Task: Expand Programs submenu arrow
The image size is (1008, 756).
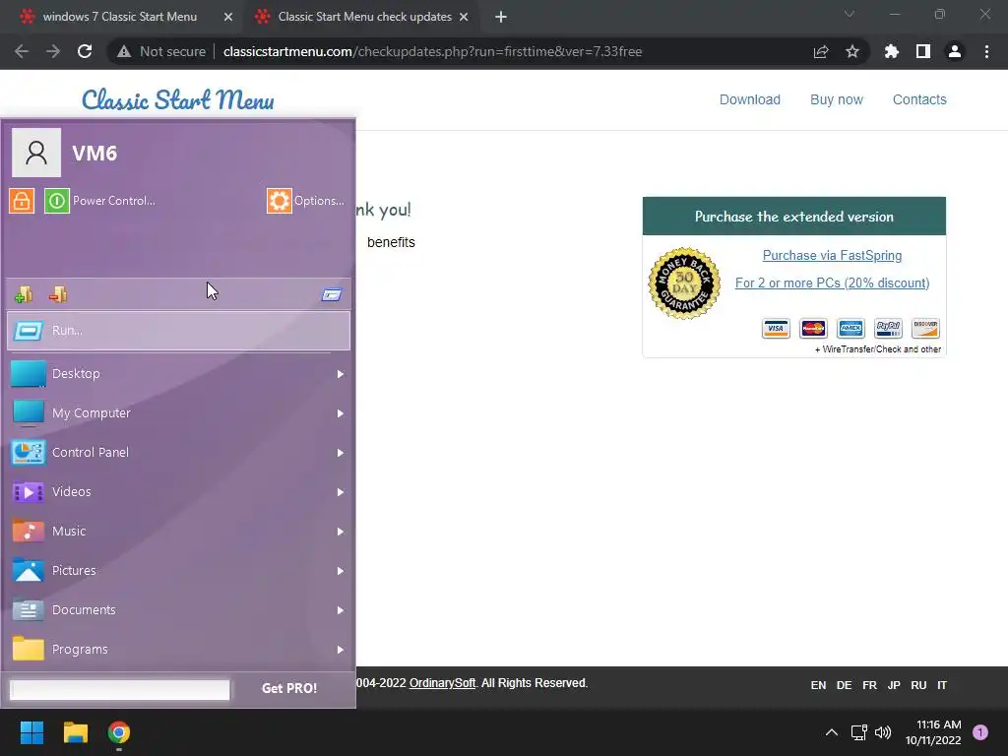Action: (340, 650)
